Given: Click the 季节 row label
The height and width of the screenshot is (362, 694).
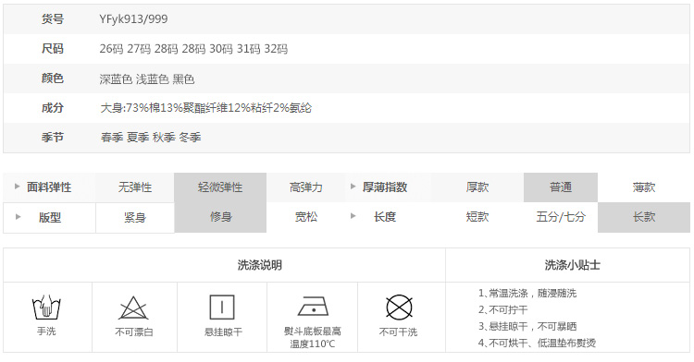Looking at the screenshot, I should [x=52, y=138].
